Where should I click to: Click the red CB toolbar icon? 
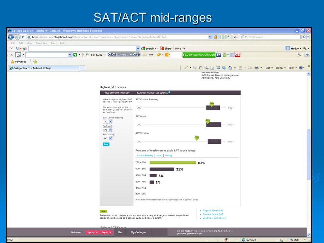pos(237,55)
